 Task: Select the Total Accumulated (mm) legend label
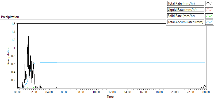[x=186, y=22]
